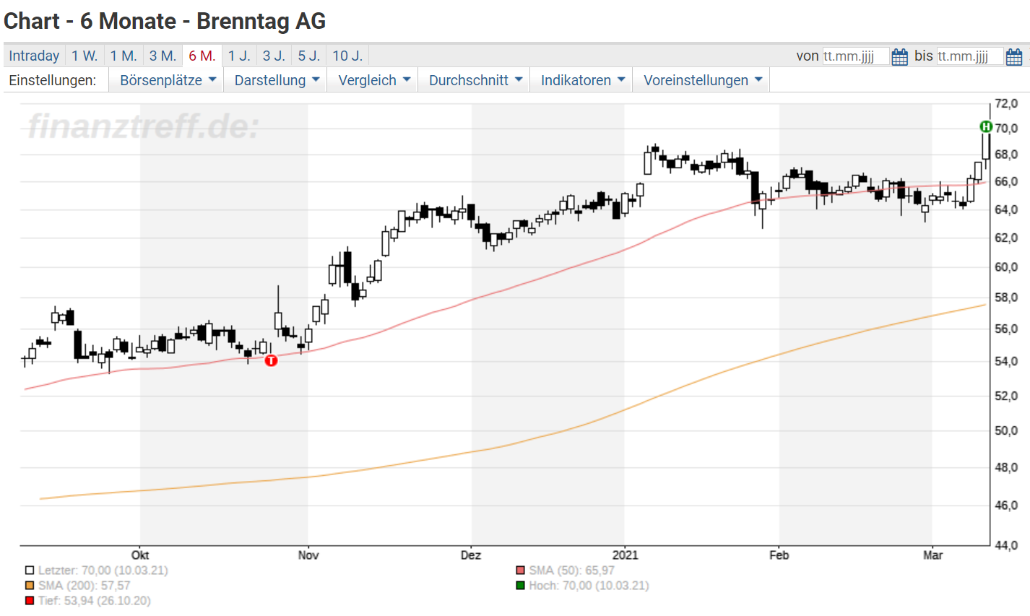Click the '72,0' y-axis value
Image resolution: width=1030 pixels, height=616 pixels.
click(x=1006, y=104)
